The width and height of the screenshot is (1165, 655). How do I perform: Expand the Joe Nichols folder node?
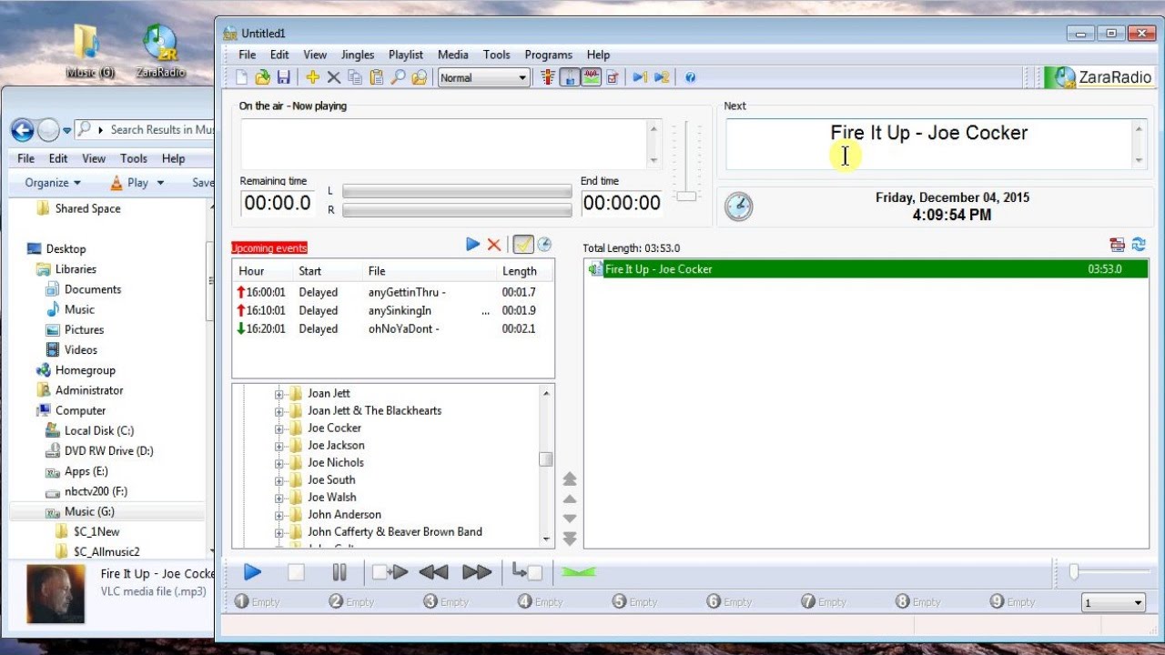tap(279, 463)
